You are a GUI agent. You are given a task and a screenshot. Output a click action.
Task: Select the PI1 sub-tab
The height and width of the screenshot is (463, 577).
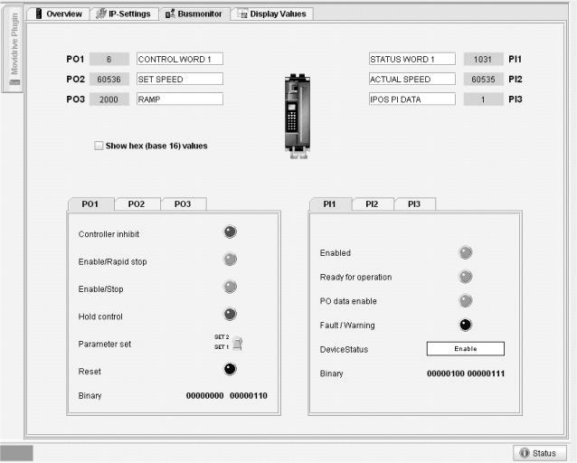(330, 203)
